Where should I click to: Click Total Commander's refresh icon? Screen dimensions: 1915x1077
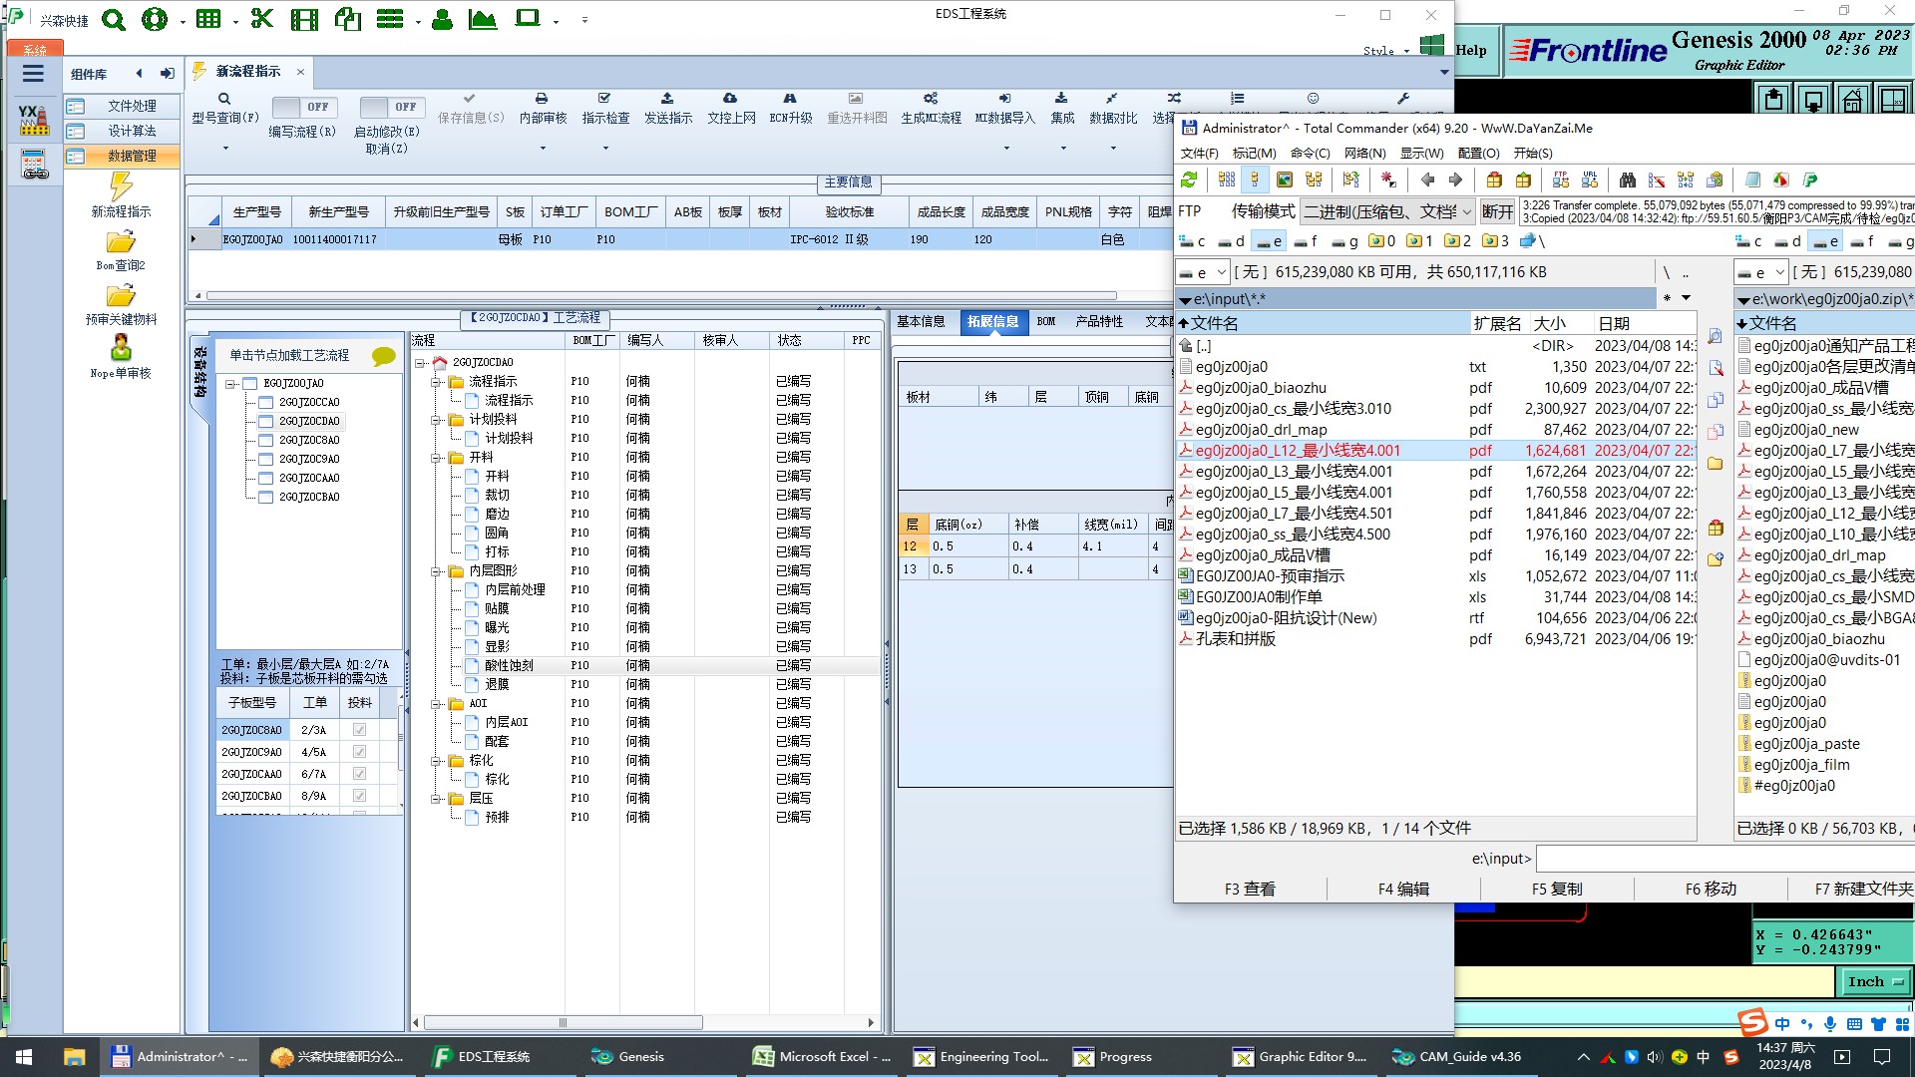pyautogui.click(x=1189, y=179)
